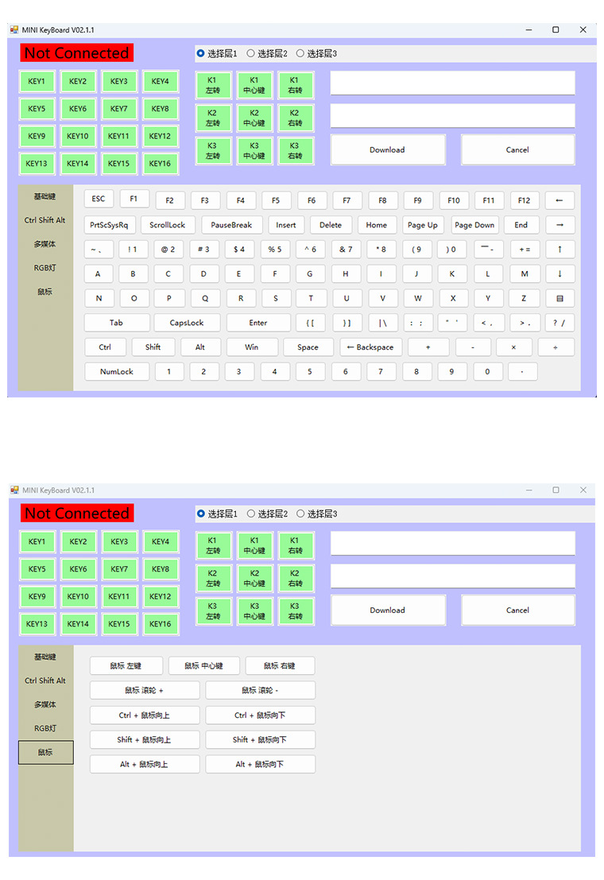
Task: Click up arrow key in keyboard-layout window
Action: [559, 249]
